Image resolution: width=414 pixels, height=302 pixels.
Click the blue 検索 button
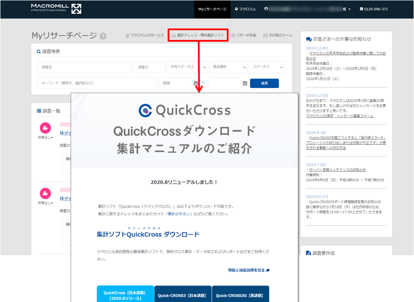pyautogui.click(x=264, y=83)
